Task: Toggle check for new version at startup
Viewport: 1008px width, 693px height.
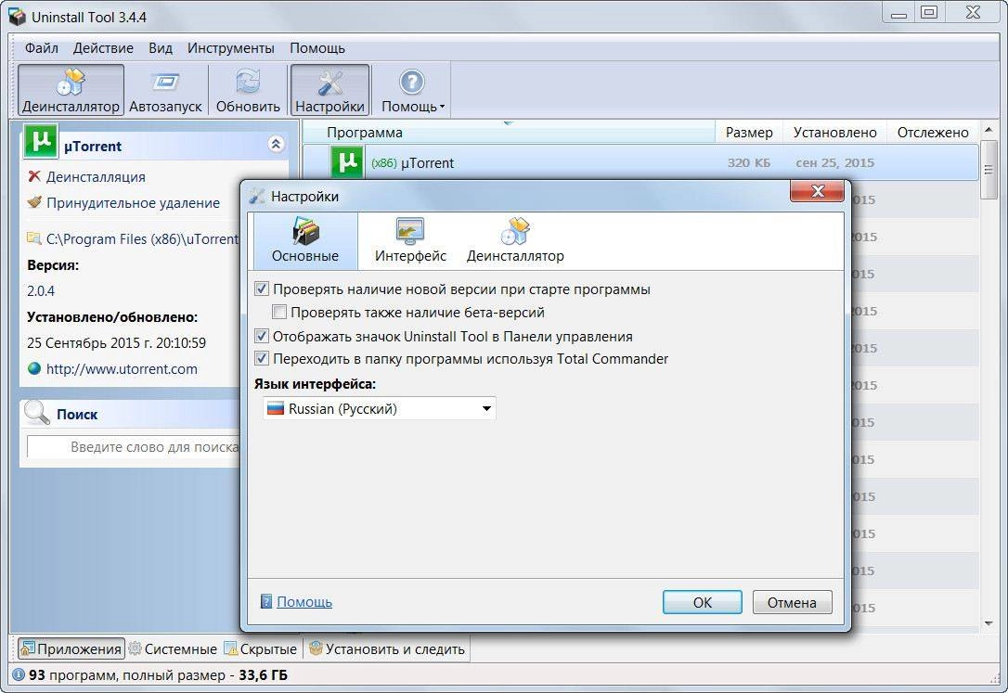Action: pos(261,289)
